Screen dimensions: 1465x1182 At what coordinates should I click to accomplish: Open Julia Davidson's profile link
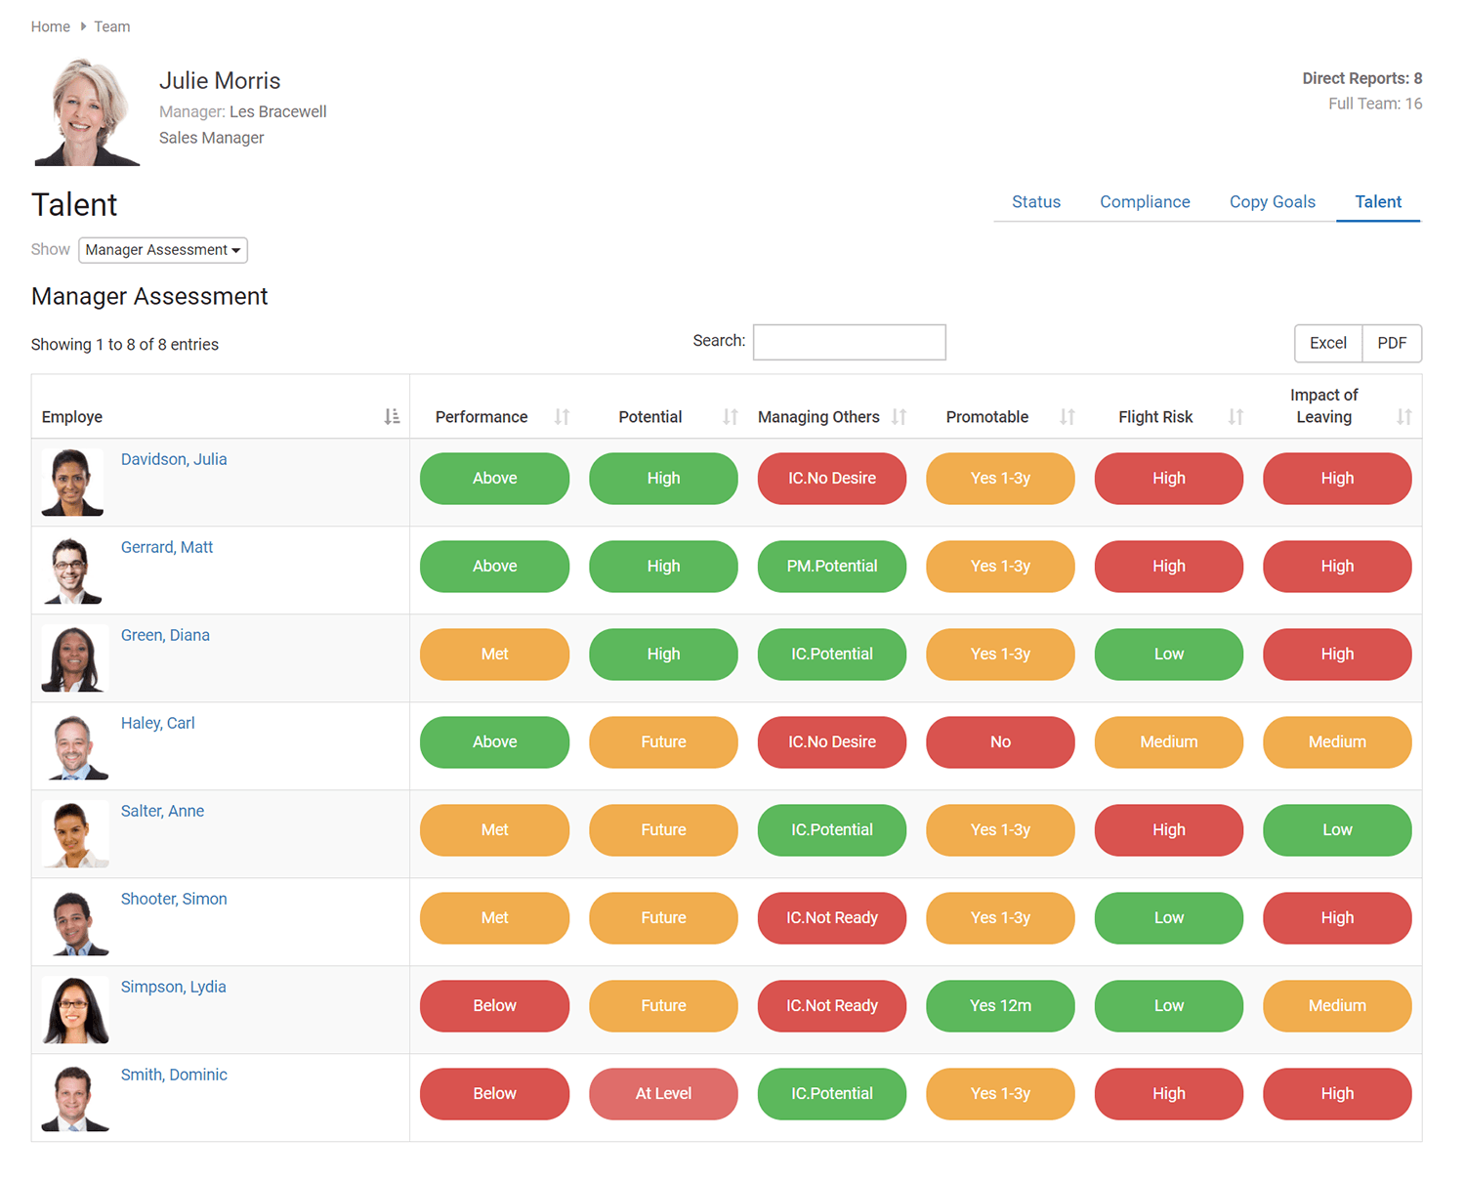[x=173, y=459]
